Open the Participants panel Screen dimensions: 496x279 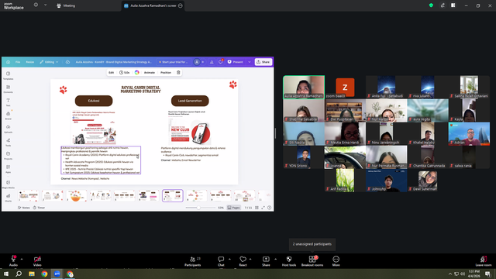coord(193,261)
